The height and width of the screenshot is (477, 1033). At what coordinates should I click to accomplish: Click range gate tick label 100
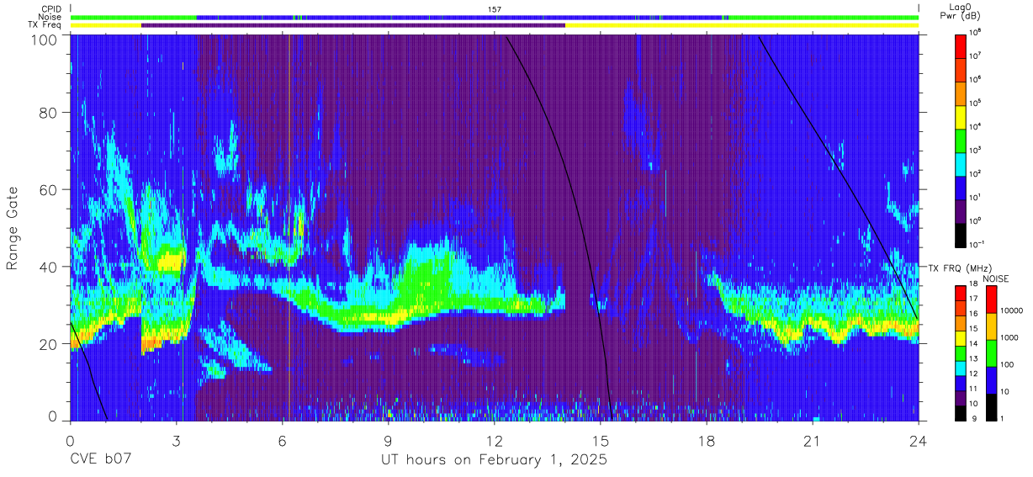[46, 40]
